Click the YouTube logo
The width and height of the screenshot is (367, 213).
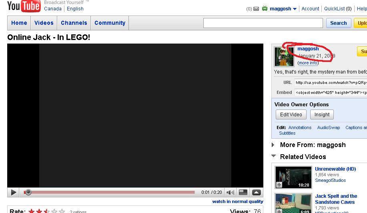click(24, 6)
